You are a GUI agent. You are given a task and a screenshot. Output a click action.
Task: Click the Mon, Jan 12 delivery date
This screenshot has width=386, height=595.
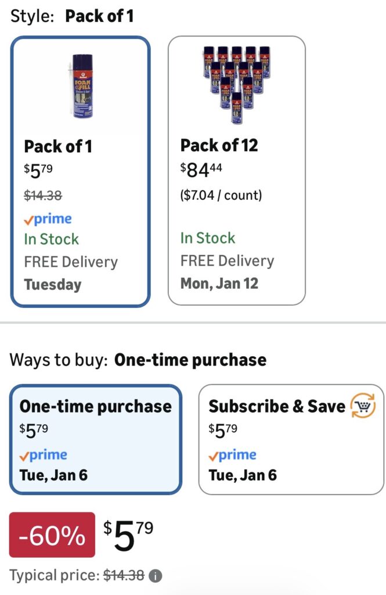(219, 284)
